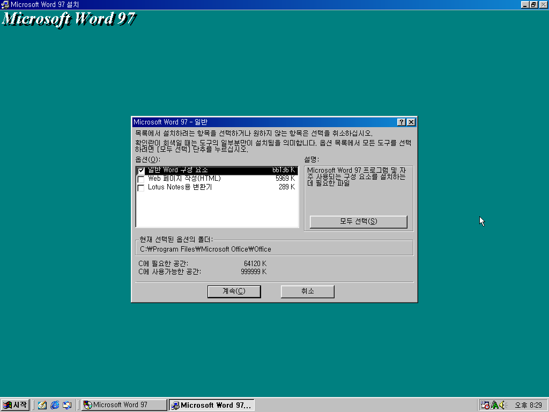Close the Microsoft Word 97 - 일반 dialog

click(411, 122)
